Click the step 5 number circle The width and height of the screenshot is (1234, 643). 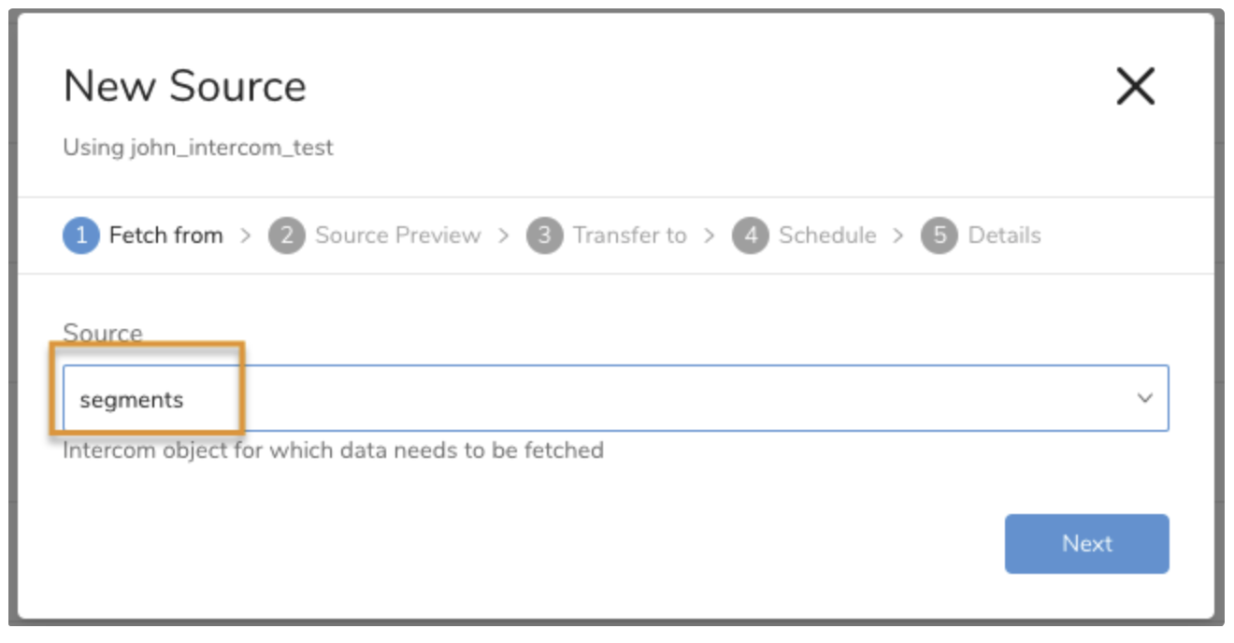(940, 236)
